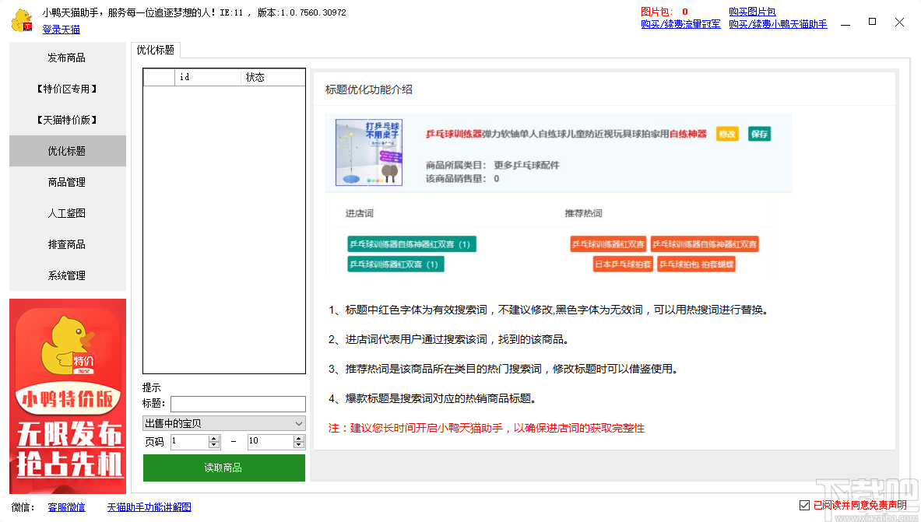Click the end page number field
The image size is (921, 522).
(271, 442)
